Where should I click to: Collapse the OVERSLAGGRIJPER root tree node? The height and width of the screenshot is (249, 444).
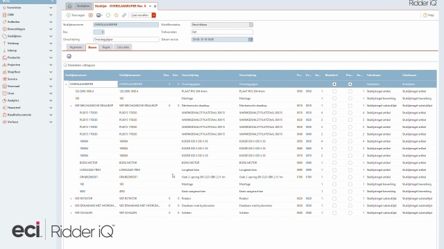point(67,84)
